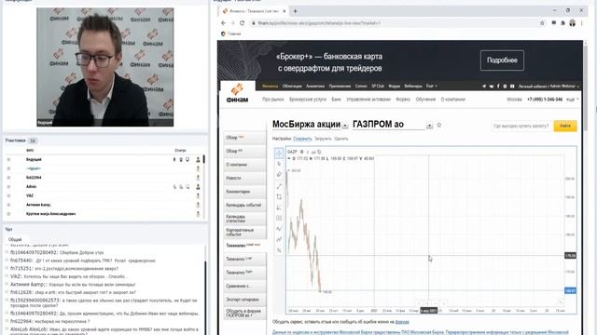Screen dimensions: 597x335
Task: Open the О компании sidebar tab
Action: pyautogui.click(x=244, y=165)
